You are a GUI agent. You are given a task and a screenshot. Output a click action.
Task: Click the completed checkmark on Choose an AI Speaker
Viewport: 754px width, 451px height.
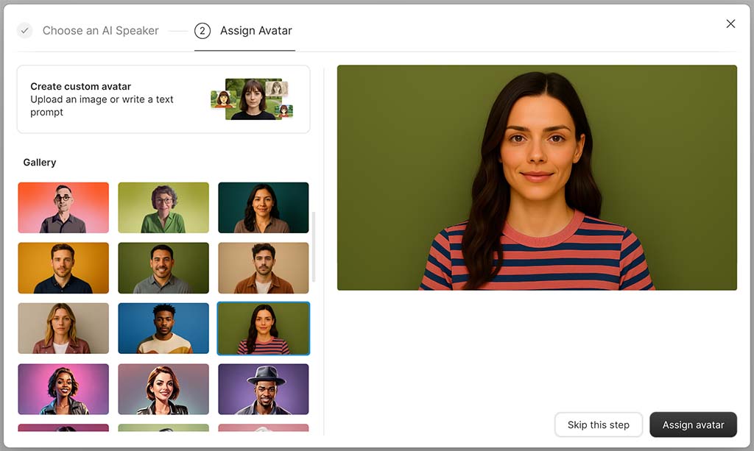click(x=24, y=30)
